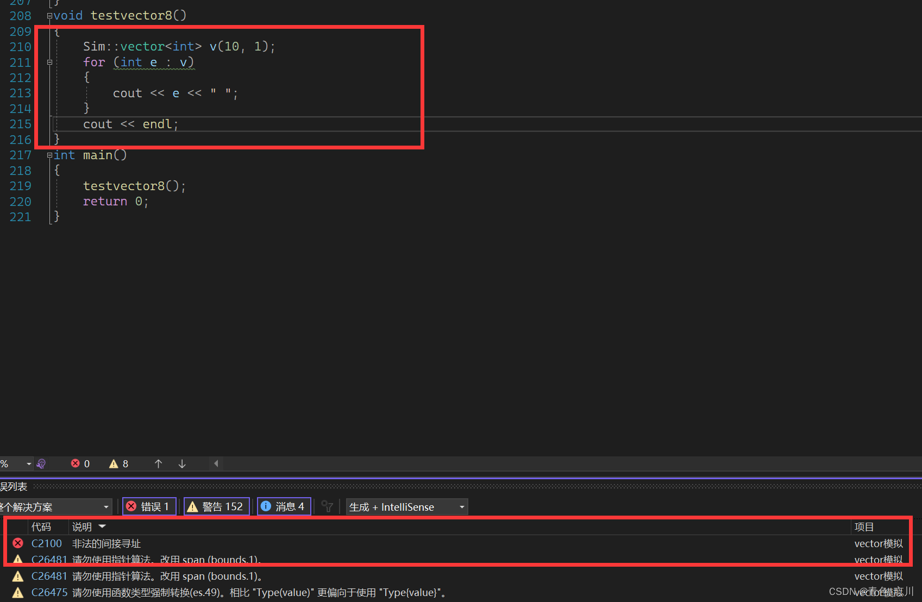Open the code cleanup brush icon
The image size is (922, 602).
pos(41,463)
